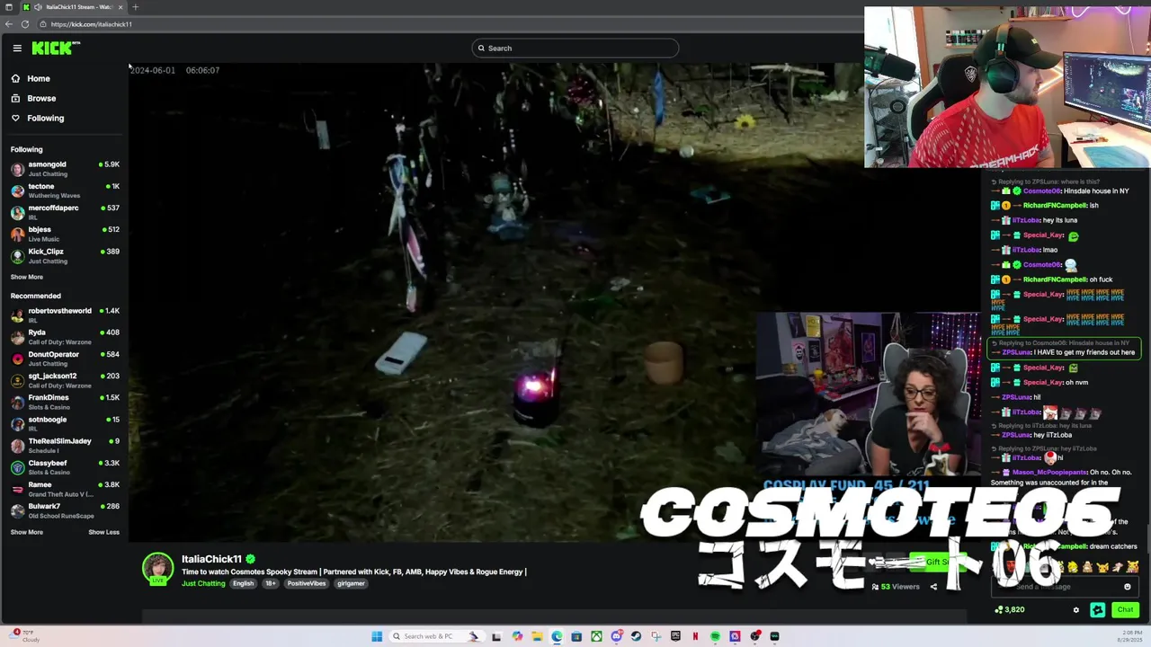This screenshot has height=647, width=1151.
Task: Click the 3,820 channel points
Action: (x=1009, y=609)
